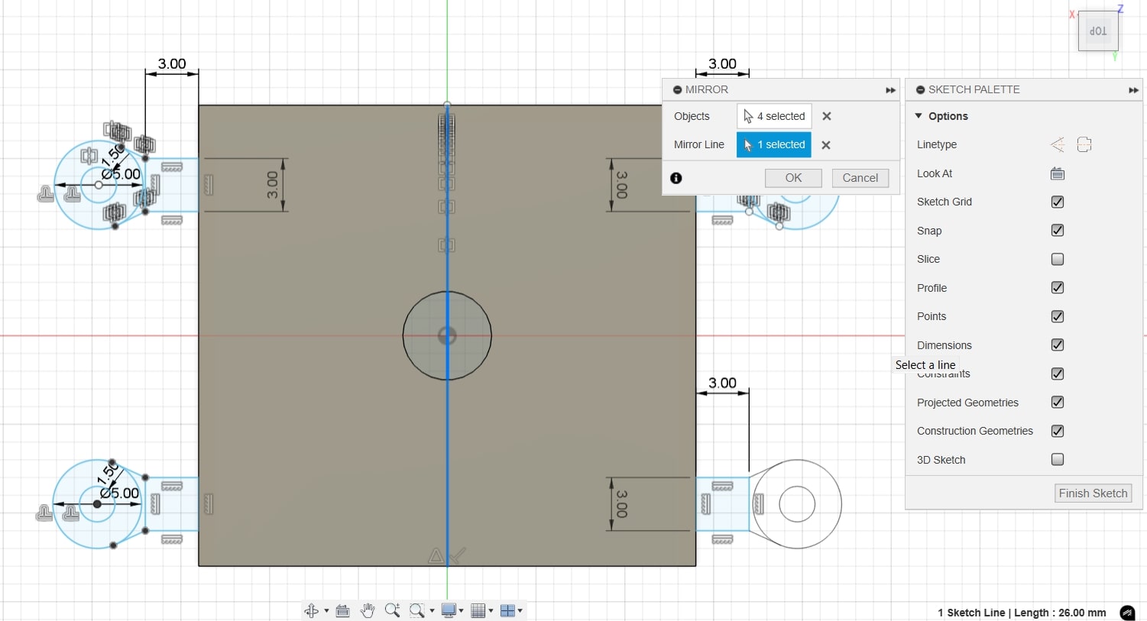Click the Finish Sketch button

point(1093,493)
